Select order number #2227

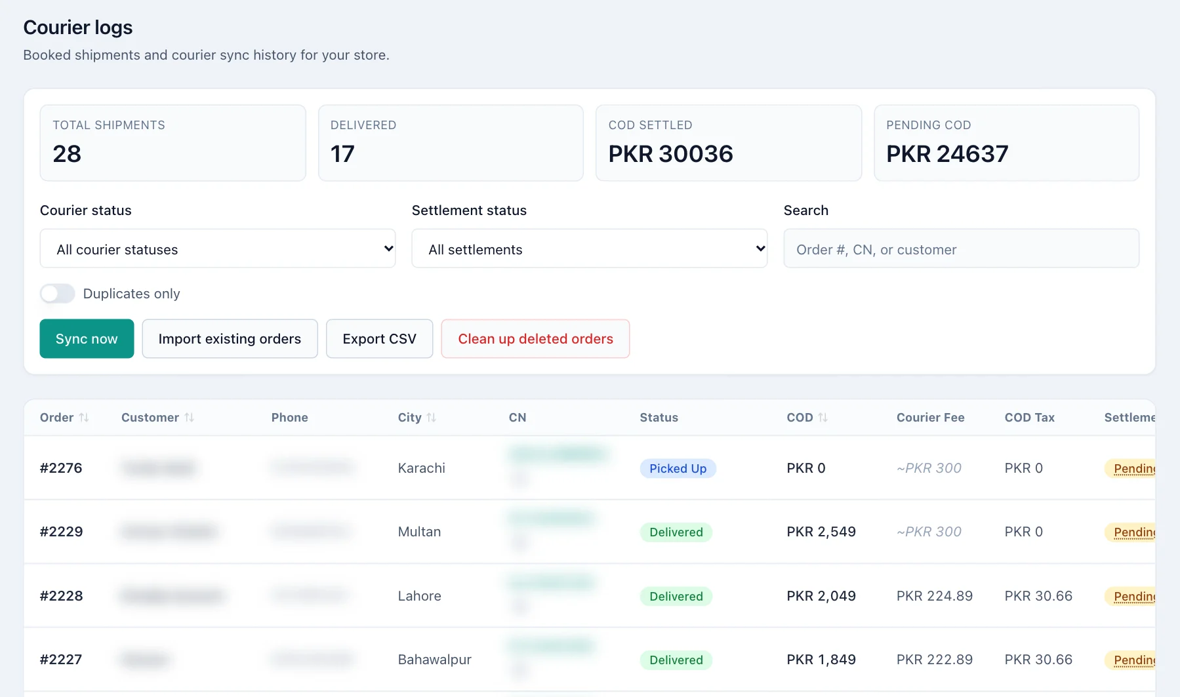pyautogui.click(x=61, y=660)
